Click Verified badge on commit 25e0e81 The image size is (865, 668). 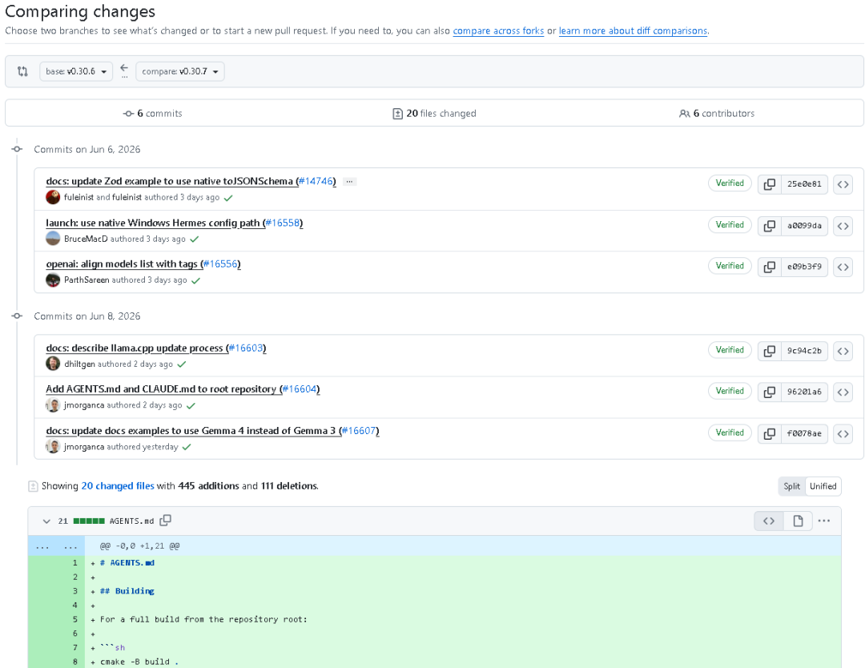click(730, 183)
